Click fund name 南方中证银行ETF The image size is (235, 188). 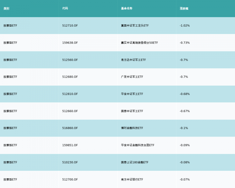pyautogui.click(x=132, y=180)
